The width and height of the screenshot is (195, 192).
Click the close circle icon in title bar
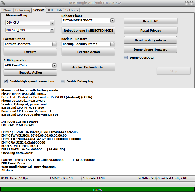point(192,3)
